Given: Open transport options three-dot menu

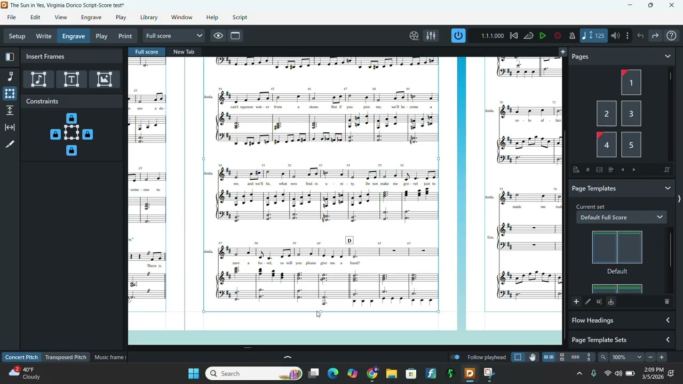Looking at the screenshot, I should pyautogui.click(x=628, y=36).
